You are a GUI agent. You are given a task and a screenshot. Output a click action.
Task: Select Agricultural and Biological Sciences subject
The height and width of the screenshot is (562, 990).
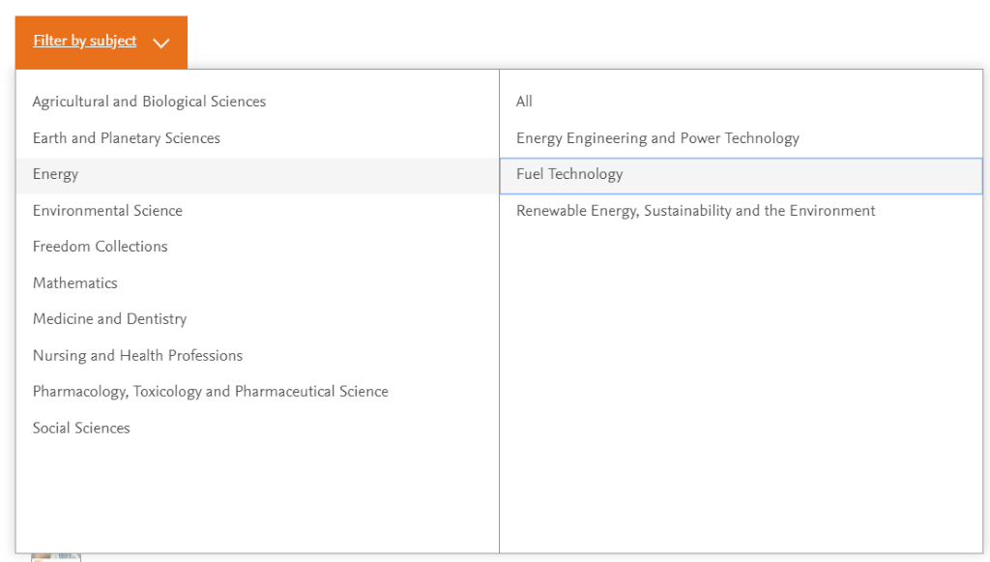(x=257, y=102)
